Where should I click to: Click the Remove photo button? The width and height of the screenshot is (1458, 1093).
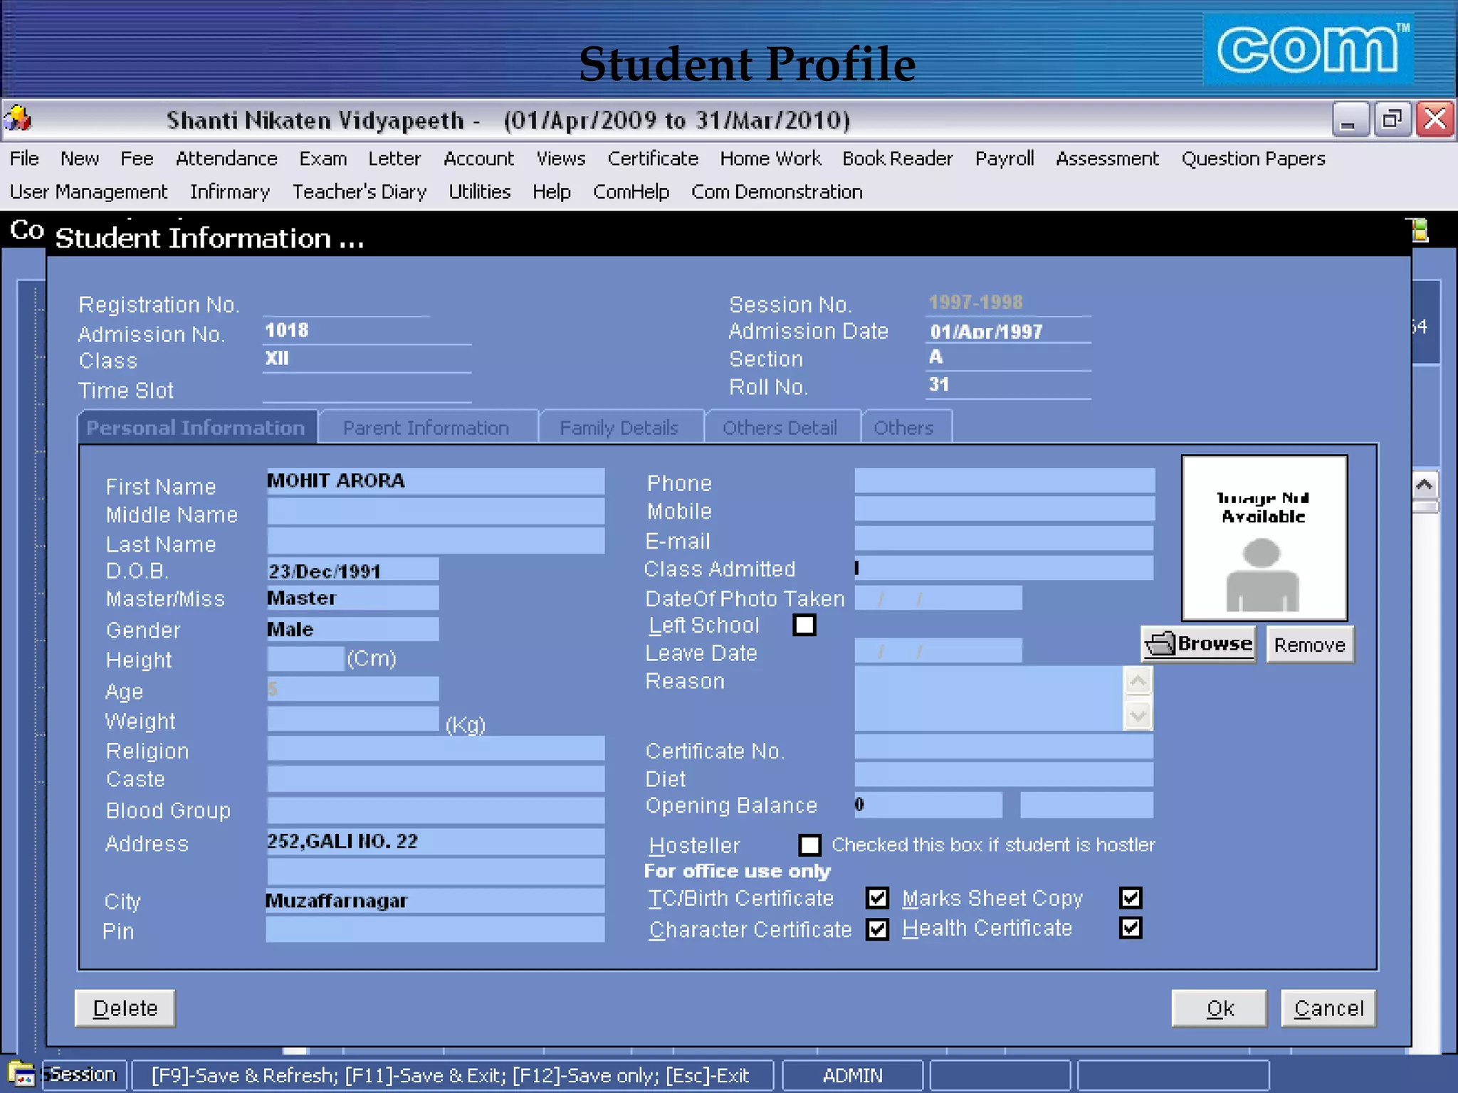tap(1310, 644)
